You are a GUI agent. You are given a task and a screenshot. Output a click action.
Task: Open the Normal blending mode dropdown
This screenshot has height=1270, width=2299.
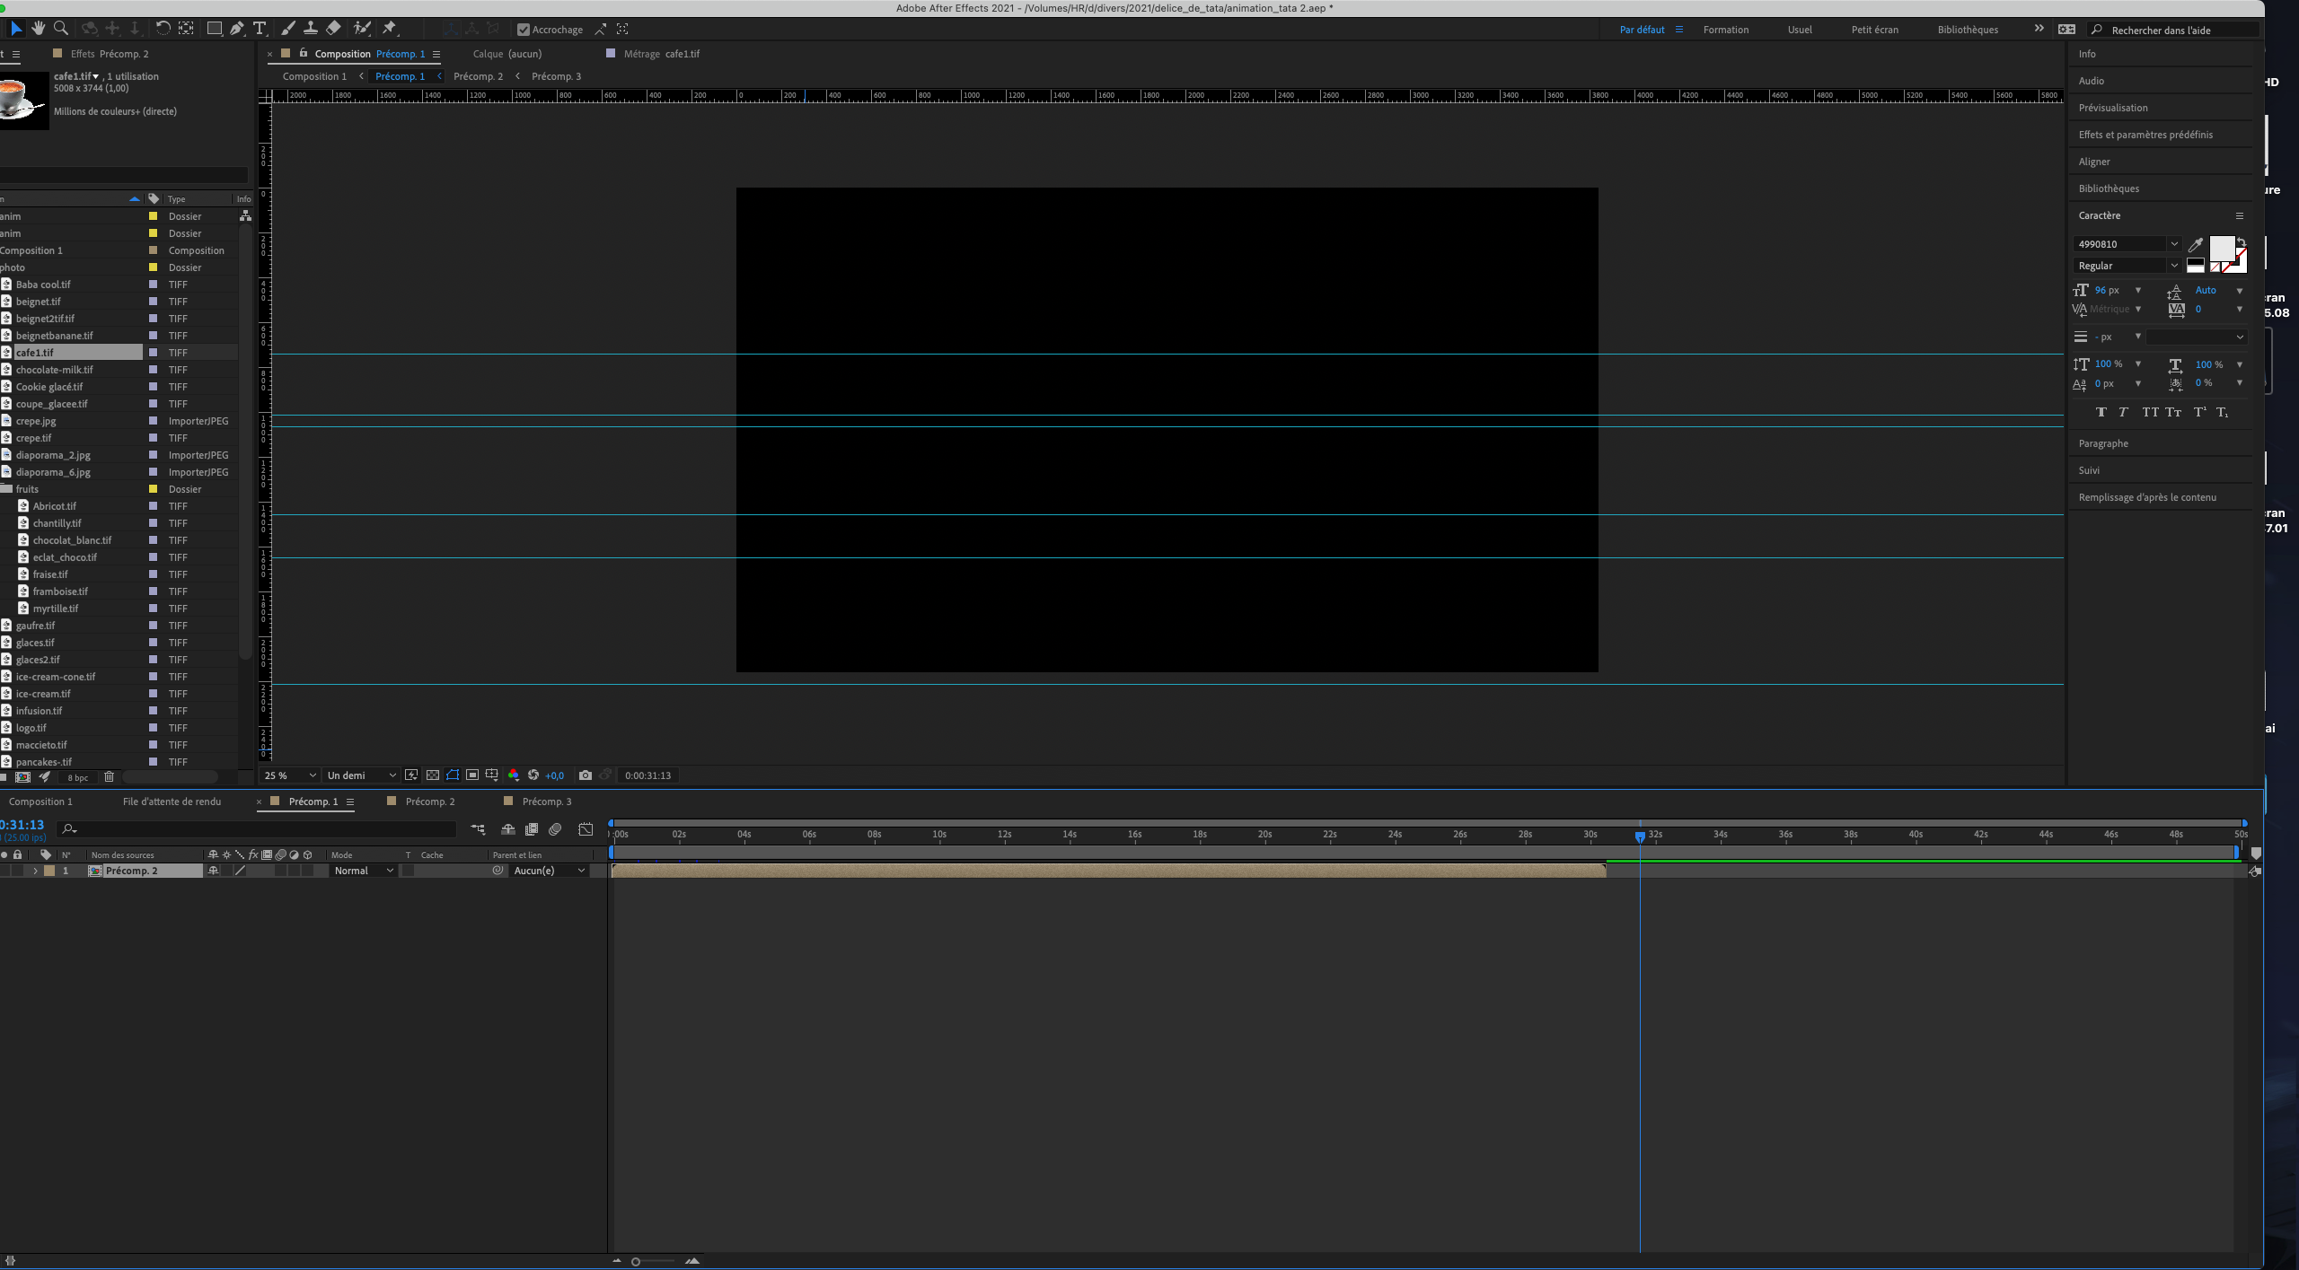364,871
